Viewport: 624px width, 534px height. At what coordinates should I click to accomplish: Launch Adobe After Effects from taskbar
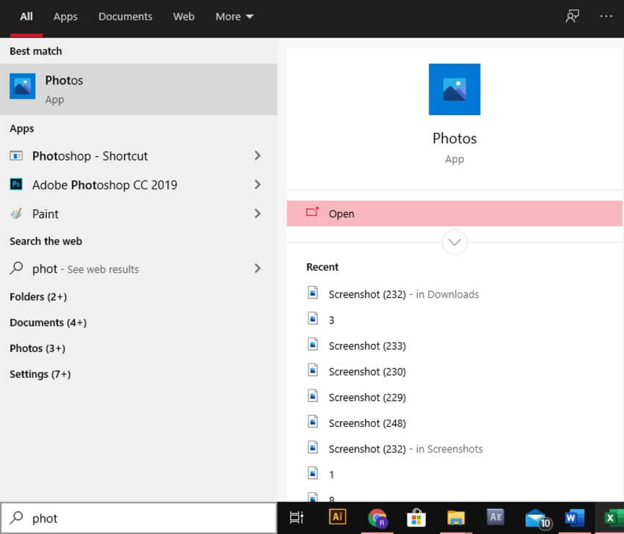495,517
